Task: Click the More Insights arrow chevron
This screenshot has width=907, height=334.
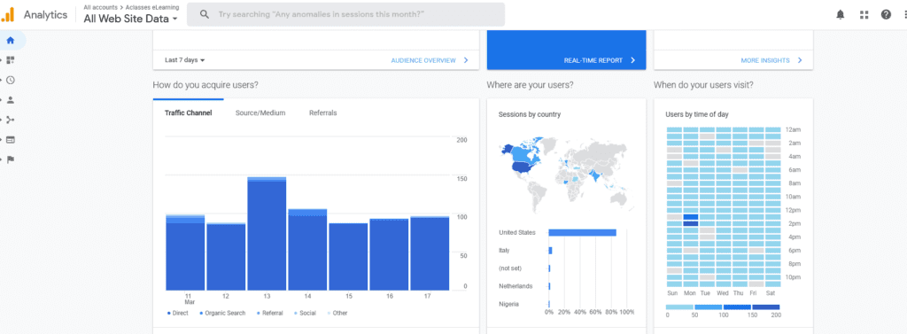Action: [800, 60]
